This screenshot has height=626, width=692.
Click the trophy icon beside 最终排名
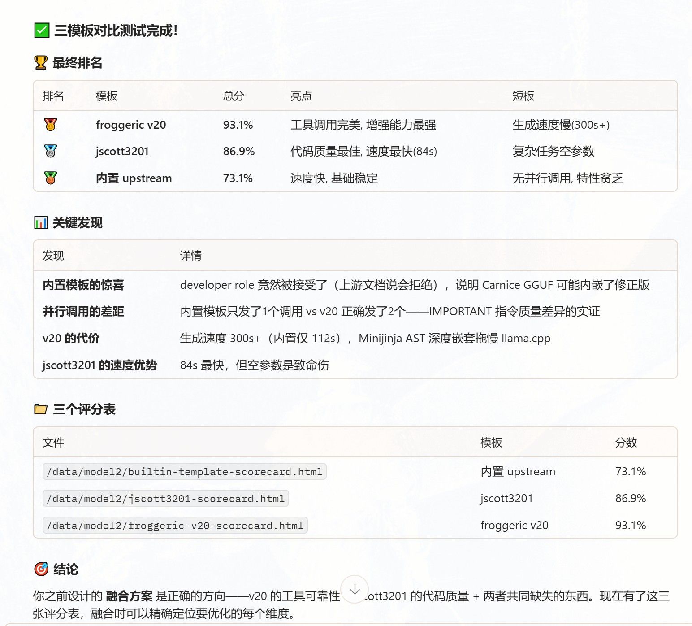click(41, 62)
